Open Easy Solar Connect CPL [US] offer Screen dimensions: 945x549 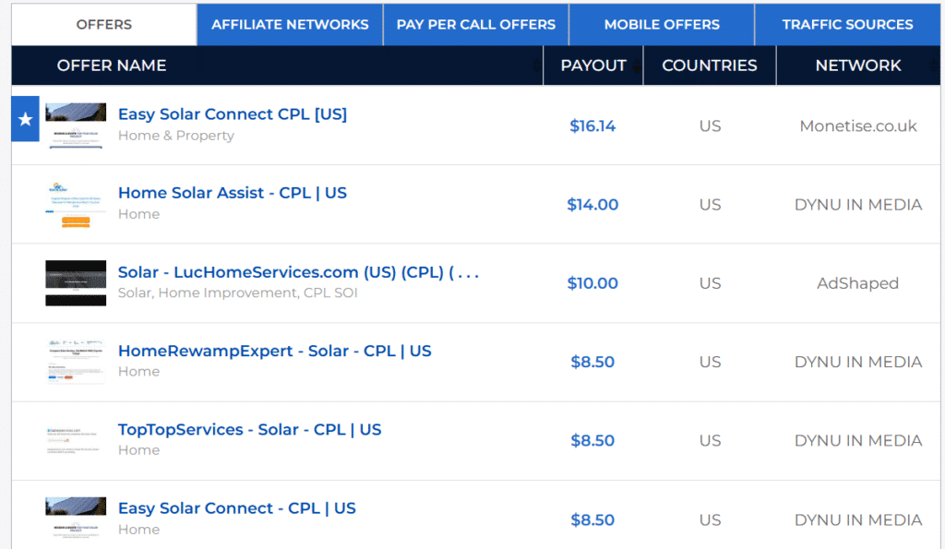click(233, 113)
